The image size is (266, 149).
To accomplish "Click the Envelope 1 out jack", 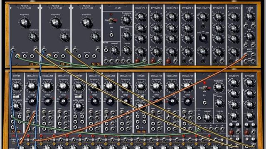I will (144, 61).
